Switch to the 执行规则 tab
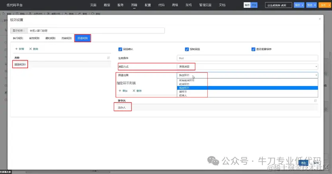The image size is (332, 174). 18,38
